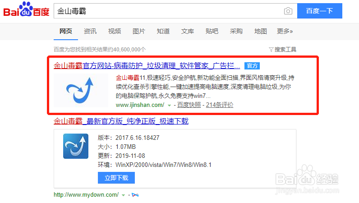Click description text 金山毒霸11,极速轻巧
This screenshot has height=203, width=359.
143,78
